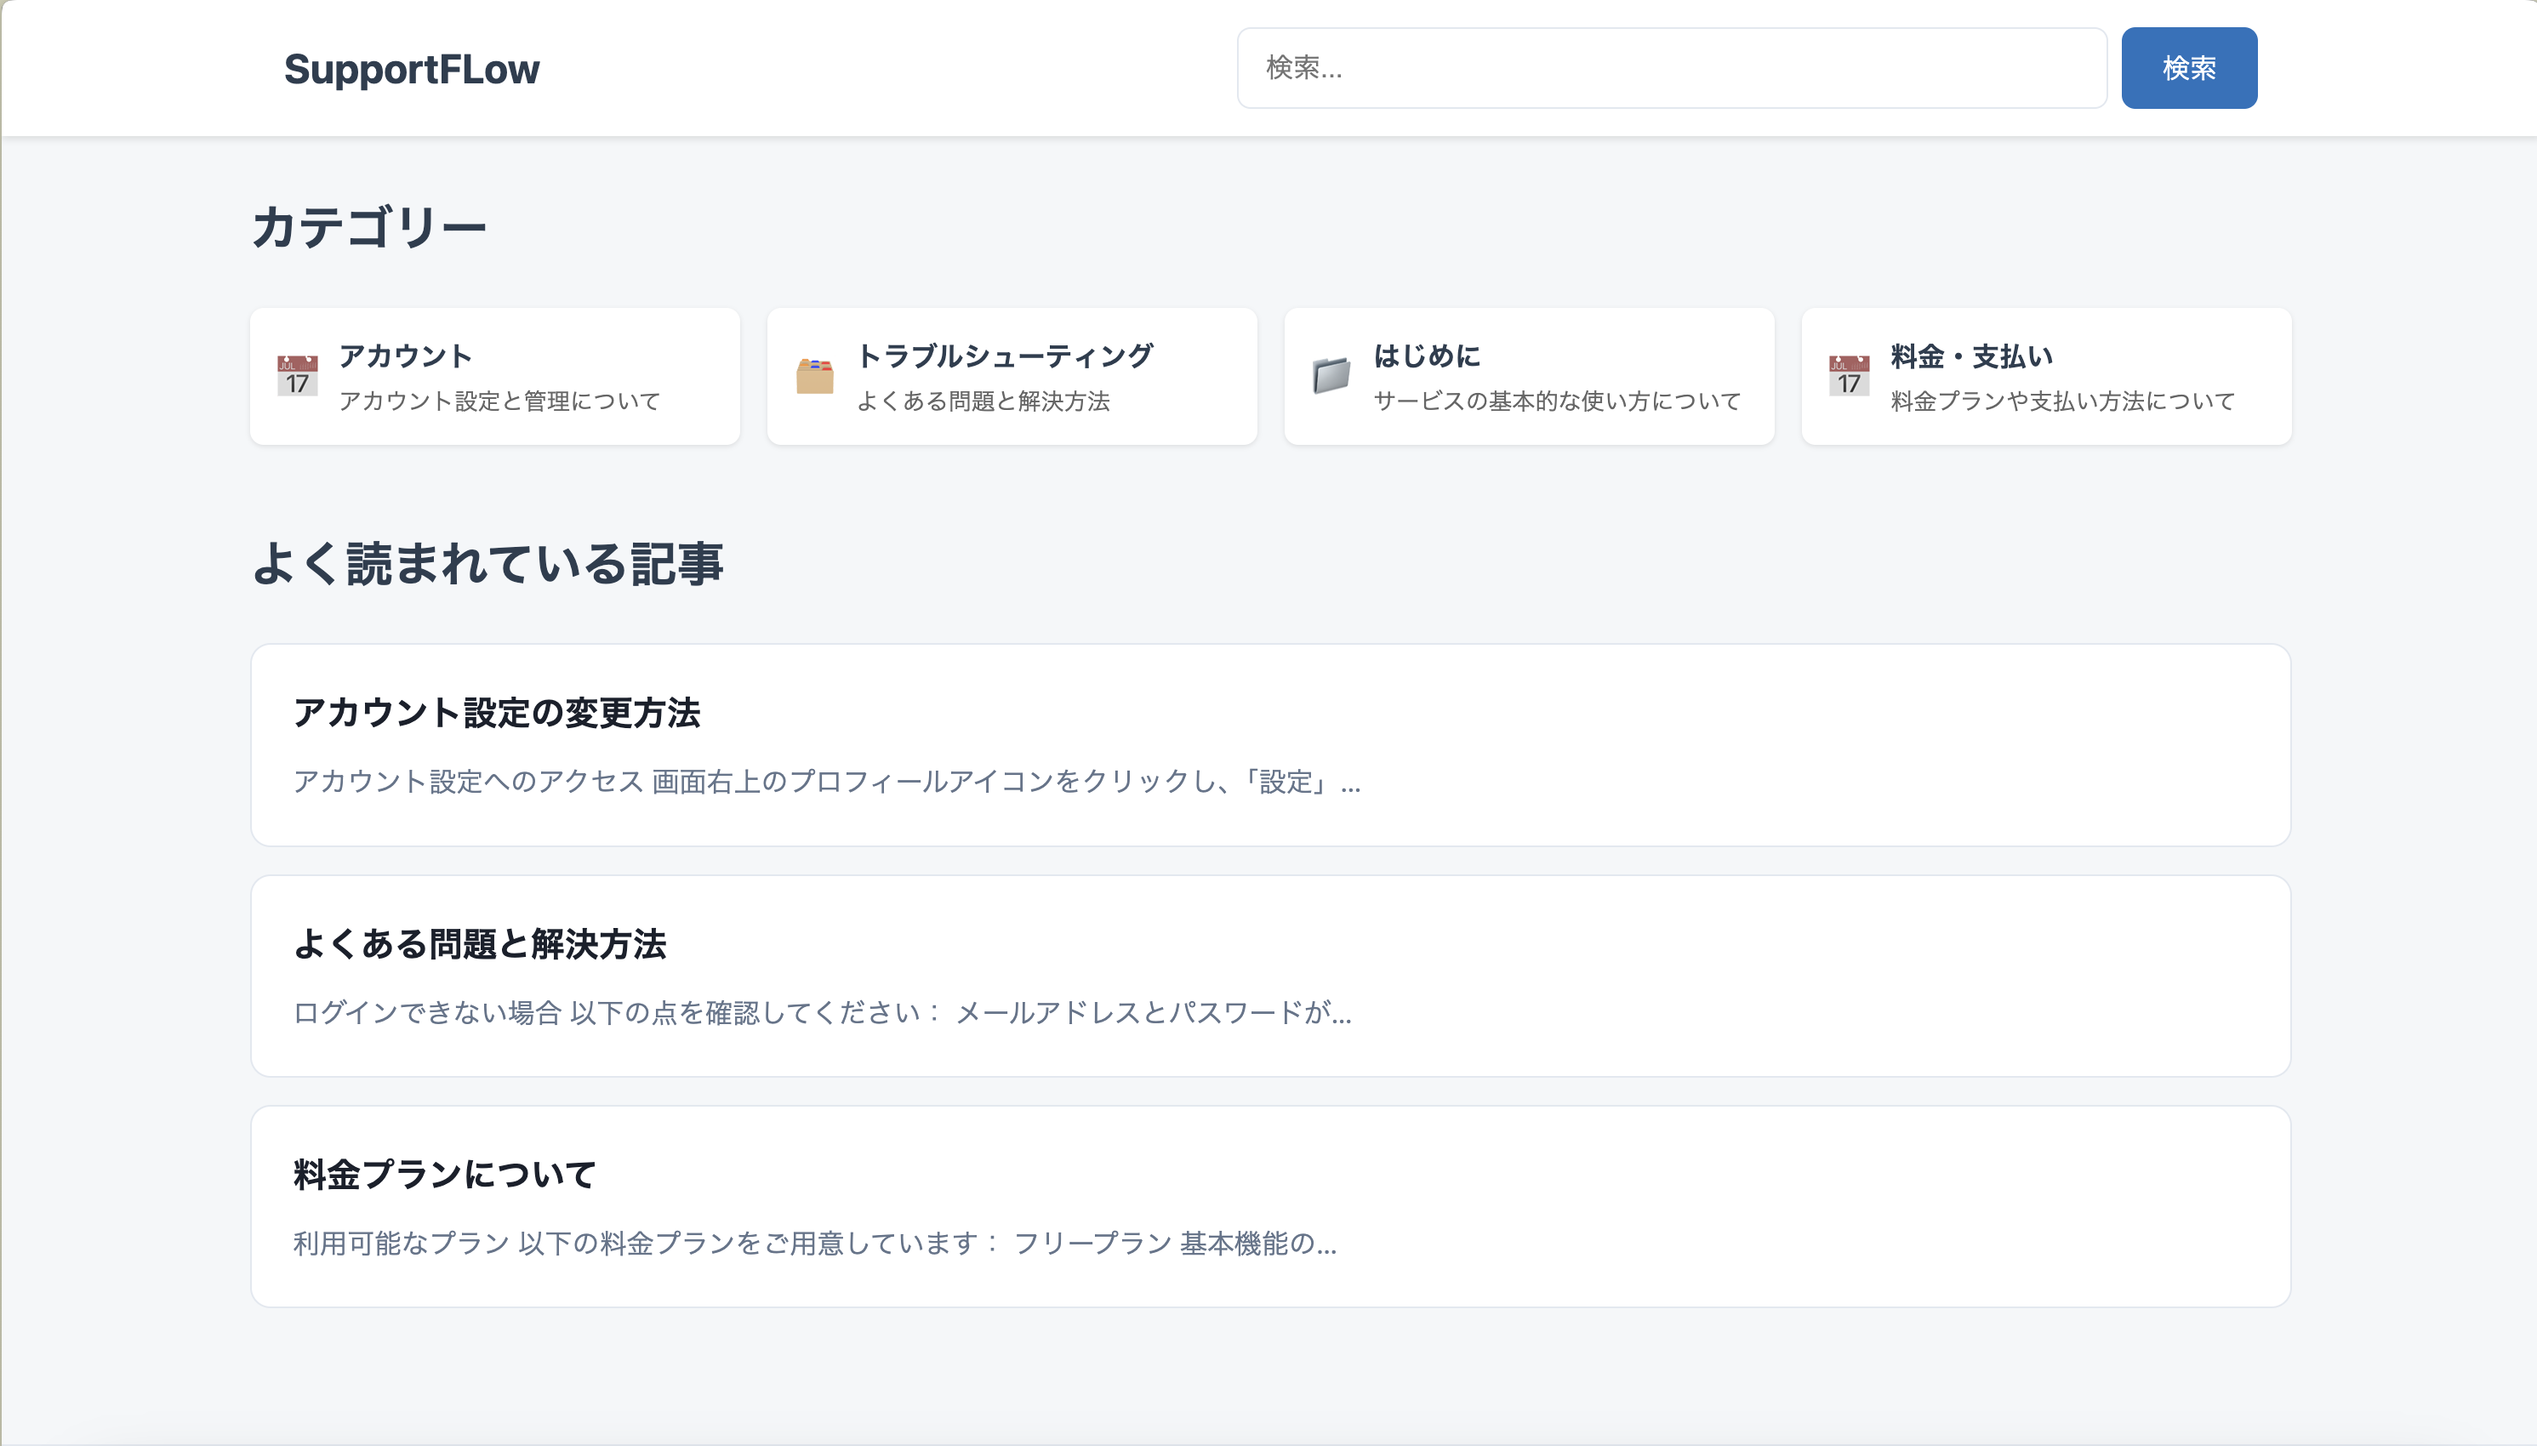Click the folder icon beside はじめに
This screenshot has width=2537, height=1446.
tap(1331, 377)
